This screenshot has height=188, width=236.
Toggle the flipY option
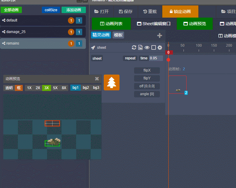147,78
